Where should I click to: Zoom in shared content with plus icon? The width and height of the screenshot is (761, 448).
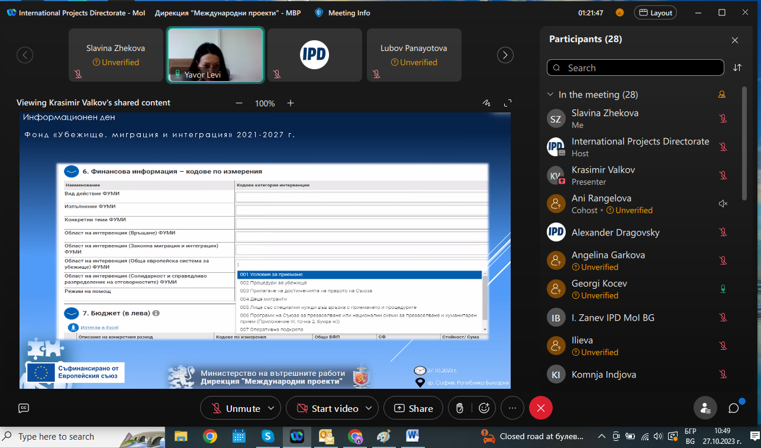291,103
